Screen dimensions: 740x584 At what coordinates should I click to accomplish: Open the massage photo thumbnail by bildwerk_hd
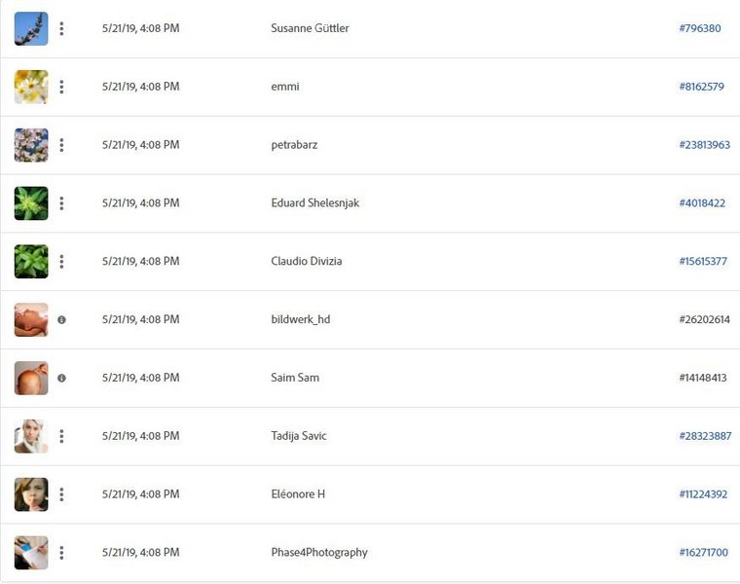coord(31,320)
